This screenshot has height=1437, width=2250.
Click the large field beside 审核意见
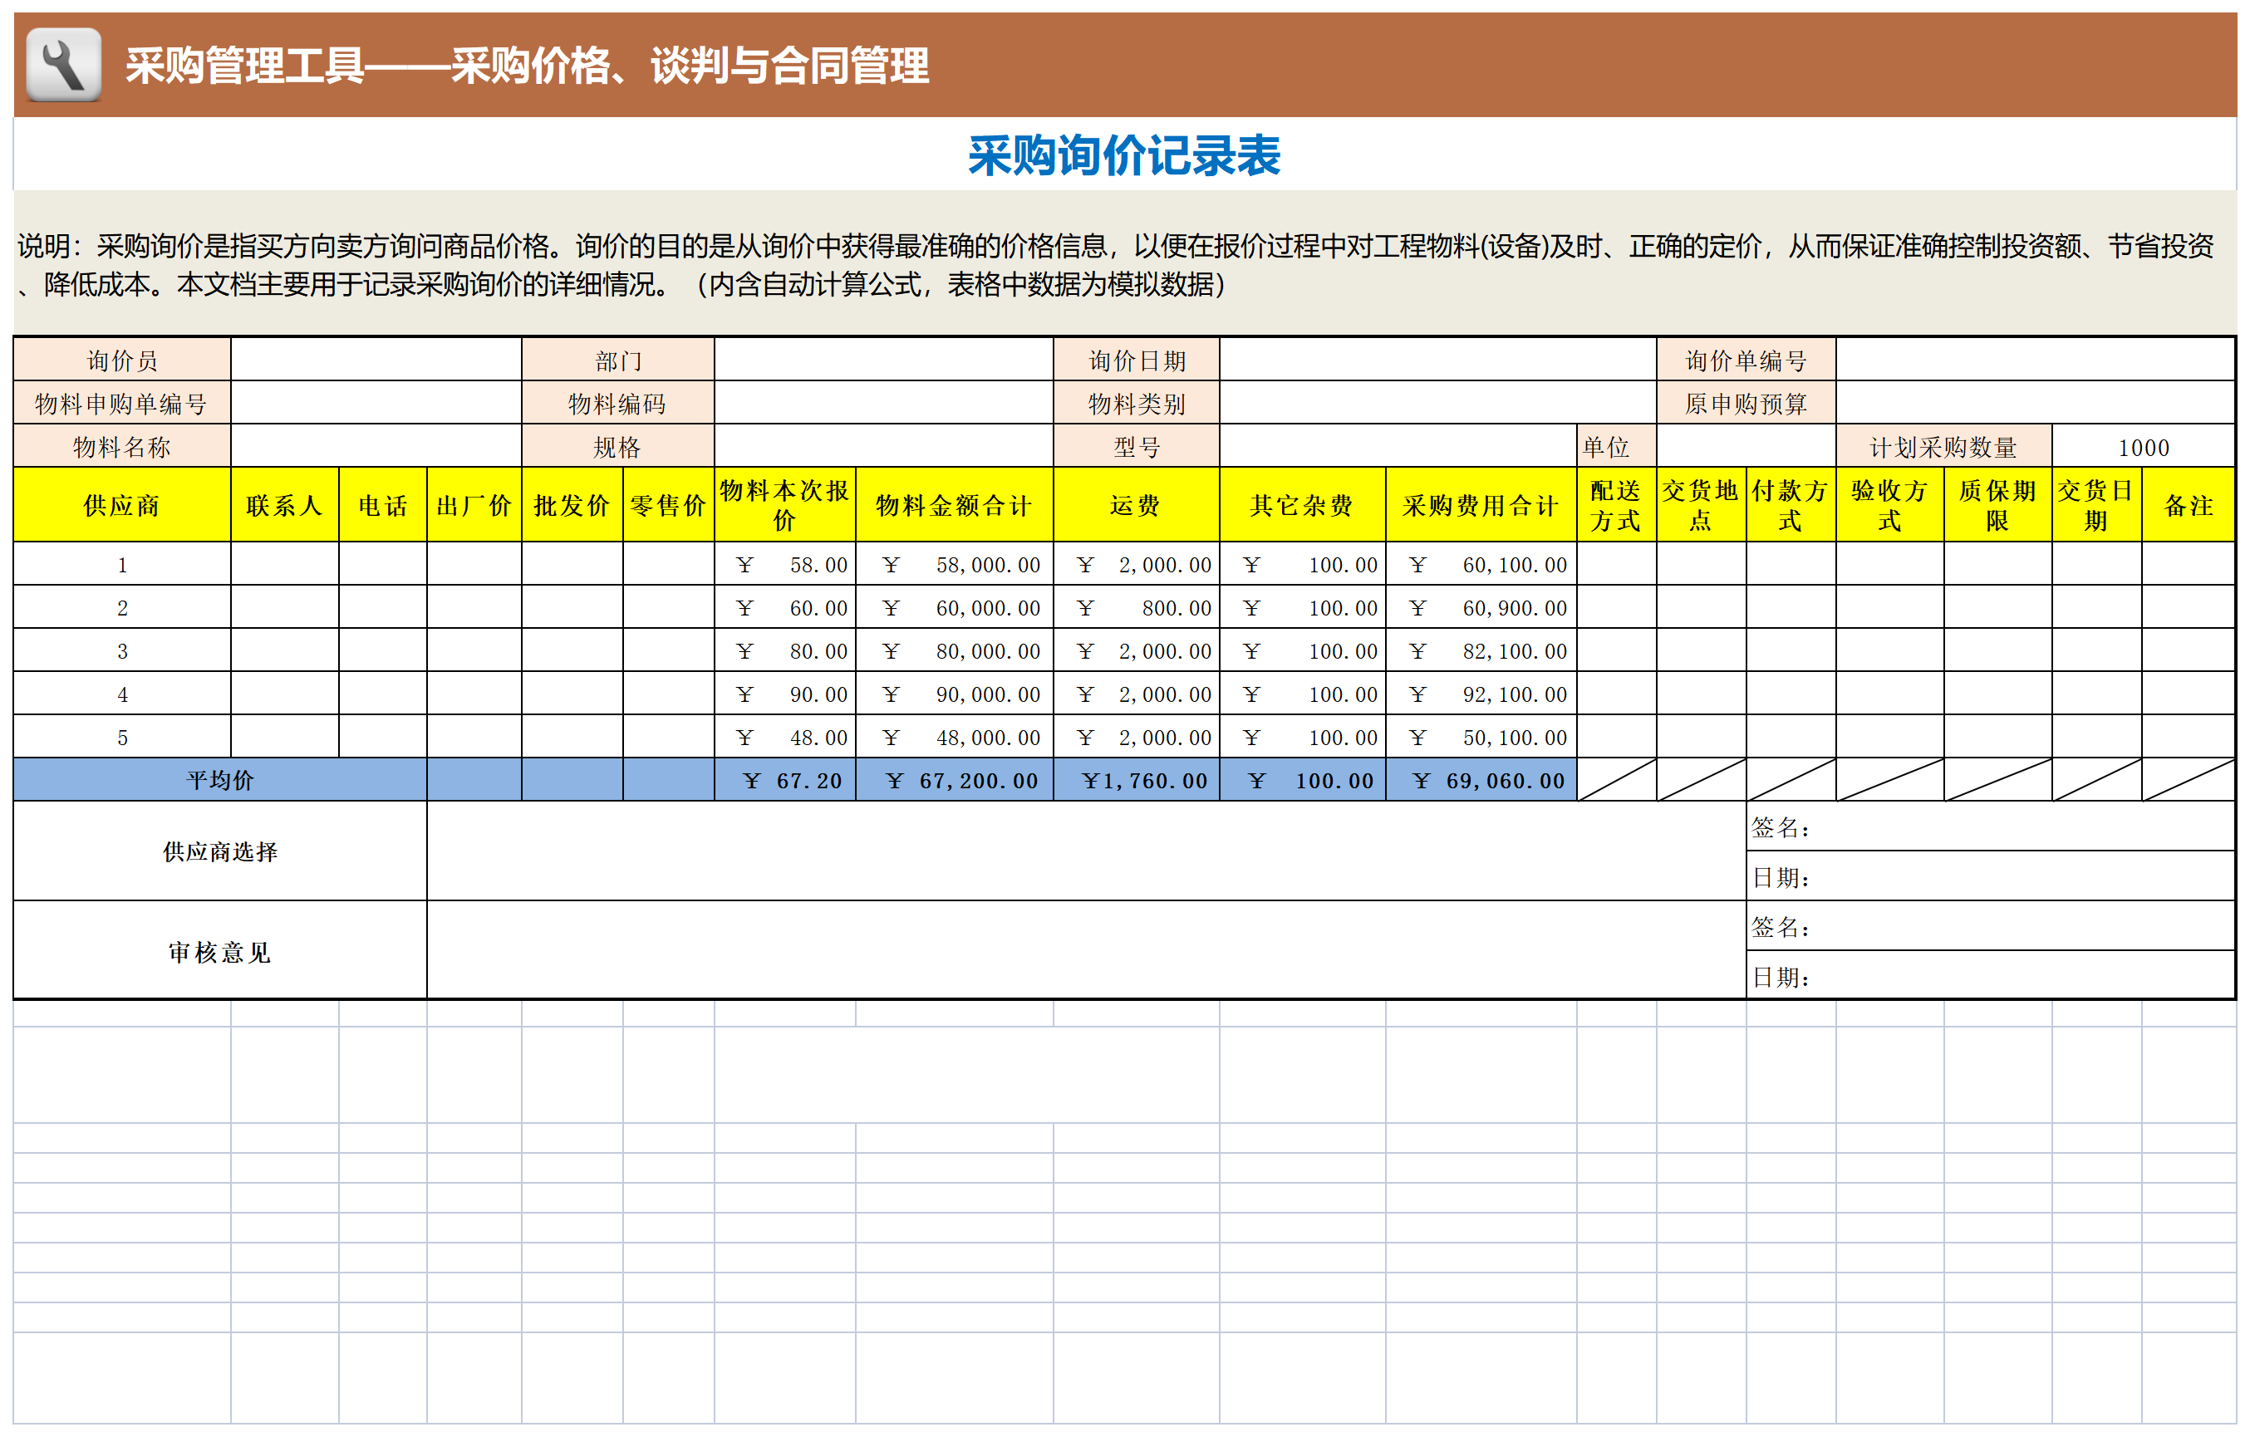[1086, 950]
